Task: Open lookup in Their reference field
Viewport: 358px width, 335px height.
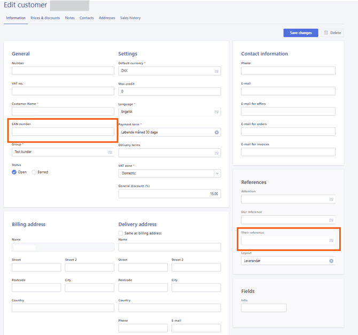Action: [331, 241]
